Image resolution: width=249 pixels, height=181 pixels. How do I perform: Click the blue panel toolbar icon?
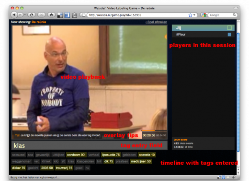(x=67, y=15)
